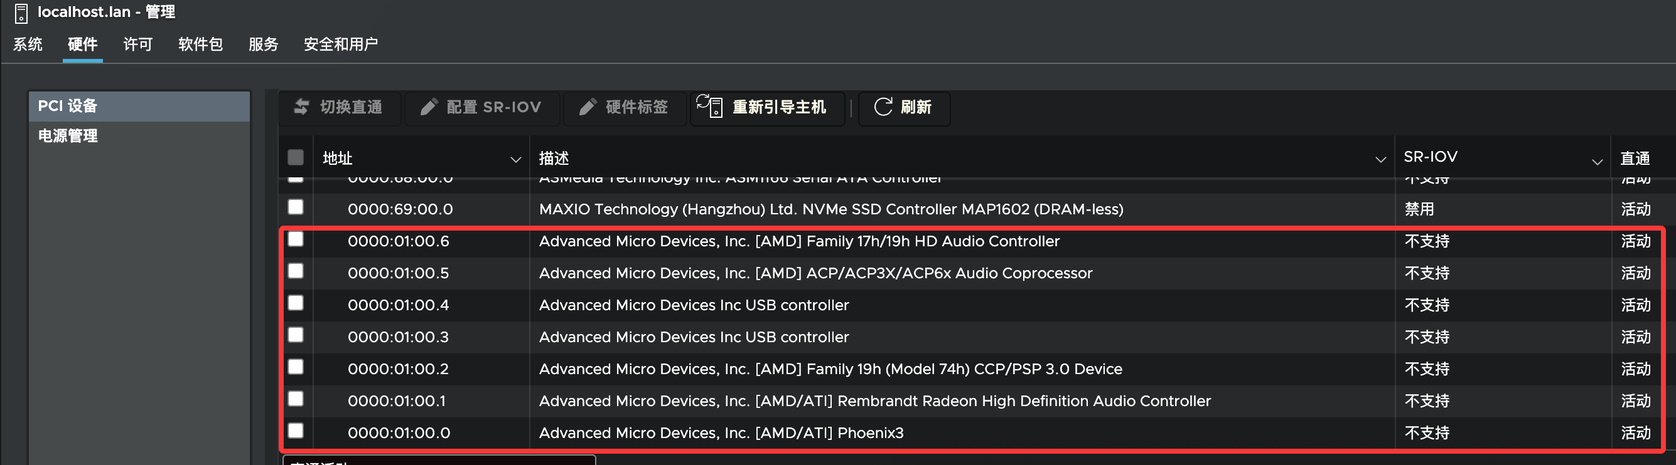Click the 配置 SR-IOV button
The height and width of the screenshot is (465, 1676).
pos(482,107)
